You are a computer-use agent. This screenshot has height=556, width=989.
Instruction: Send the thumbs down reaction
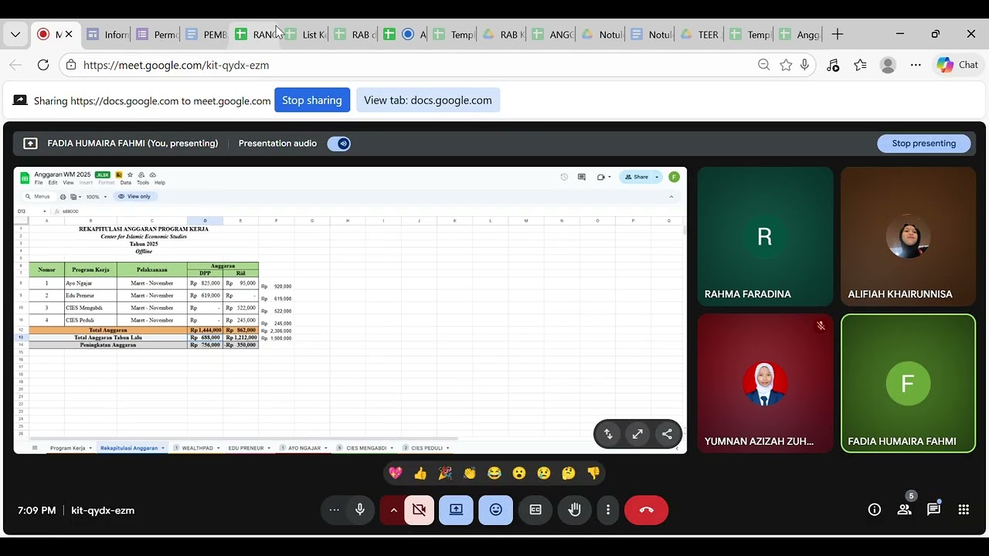point(593,473)
